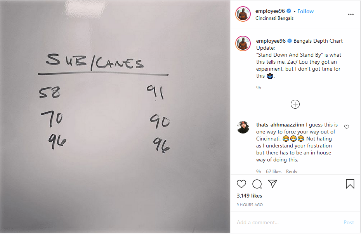The image size is (361, 234).
Task: Focus the Add a comment field
Action: point(288,222)
